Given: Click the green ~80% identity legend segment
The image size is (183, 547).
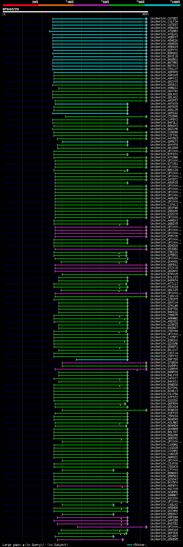Looking at the screenshot, I should (127, 5).
